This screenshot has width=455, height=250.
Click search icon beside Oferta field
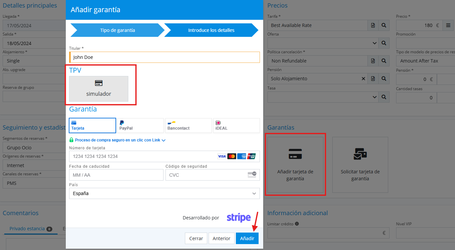[x=384, y=43]
